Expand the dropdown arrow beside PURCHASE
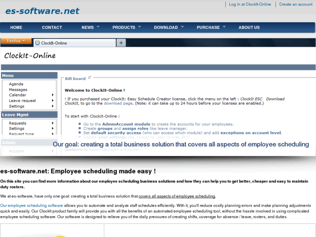316x237 pixels. tap(224, 27)
